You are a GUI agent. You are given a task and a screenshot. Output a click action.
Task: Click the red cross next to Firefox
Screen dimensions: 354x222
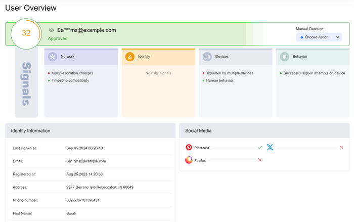point(260,160)
